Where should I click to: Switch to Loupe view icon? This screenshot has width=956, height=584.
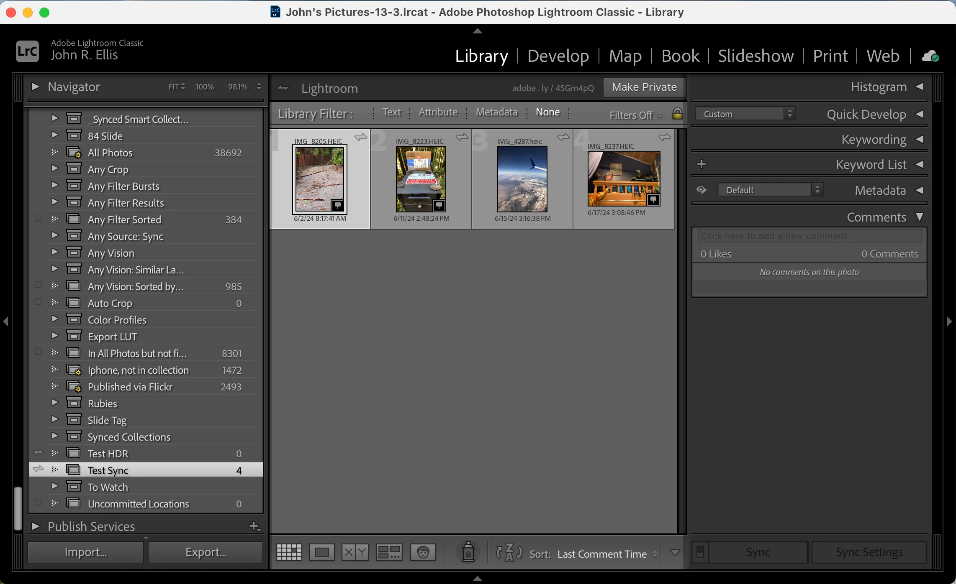coord(321,552)
